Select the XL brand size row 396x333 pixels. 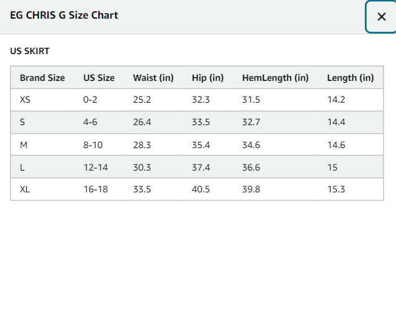point(196,189)
